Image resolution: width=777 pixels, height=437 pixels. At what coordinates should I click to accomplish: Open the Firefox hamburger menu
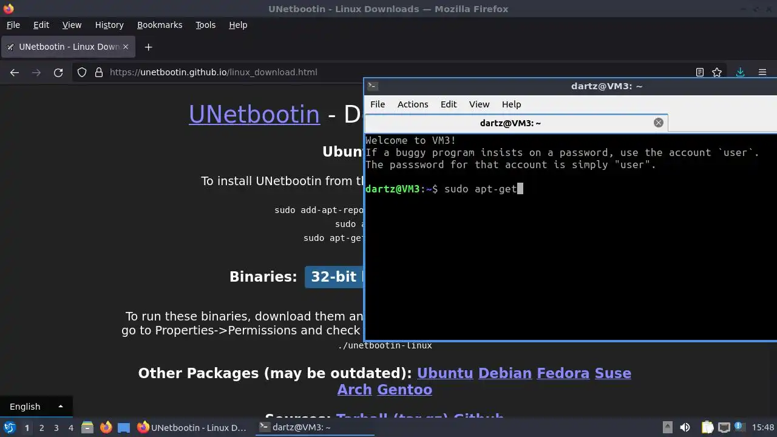click(762, 72)
